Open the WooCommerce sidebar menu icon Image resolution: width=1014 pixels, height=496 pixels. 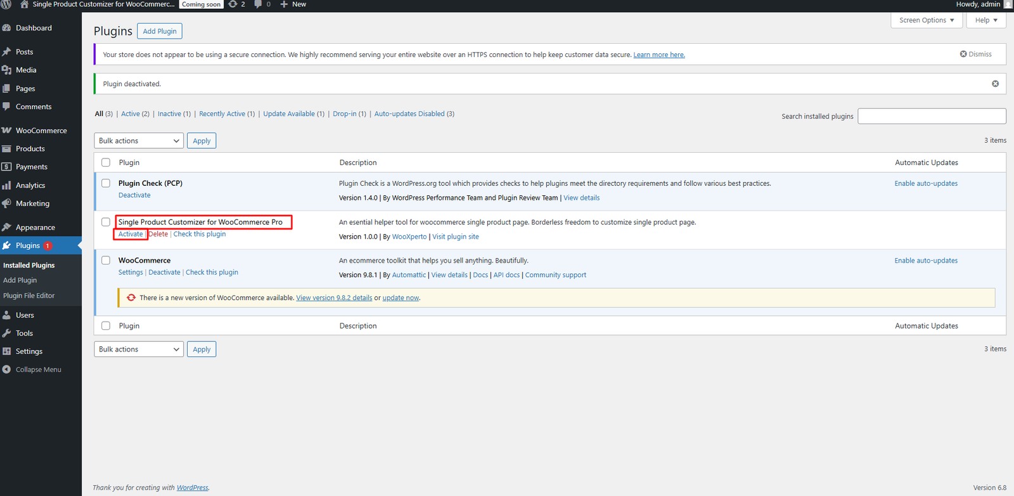pyautogui.click(x=7, y=131)
